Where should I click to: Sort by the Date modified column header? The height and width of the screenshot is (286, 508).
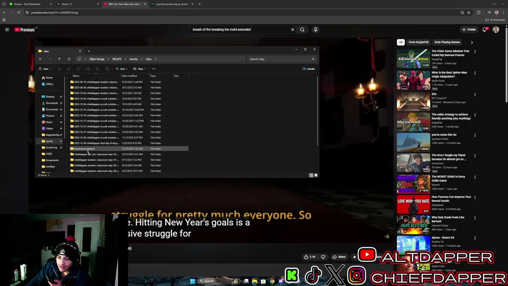point(135,76)
